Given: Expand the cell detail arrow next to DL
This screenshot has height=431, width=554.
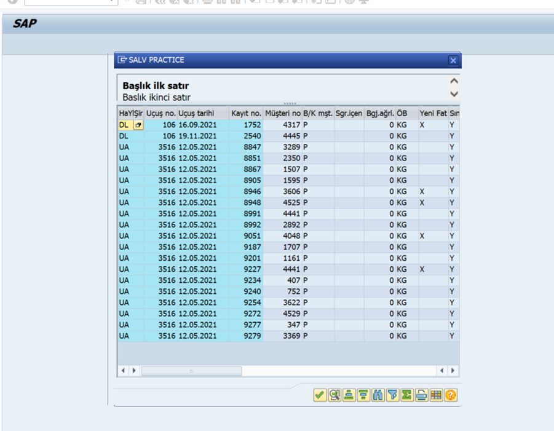Looking at the screenshot, I should pos(138,124).
